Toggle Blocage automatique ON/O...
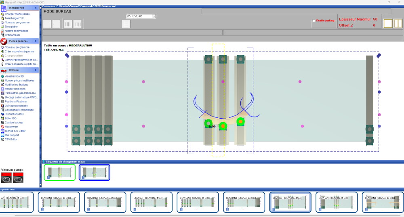 point(21,98)
